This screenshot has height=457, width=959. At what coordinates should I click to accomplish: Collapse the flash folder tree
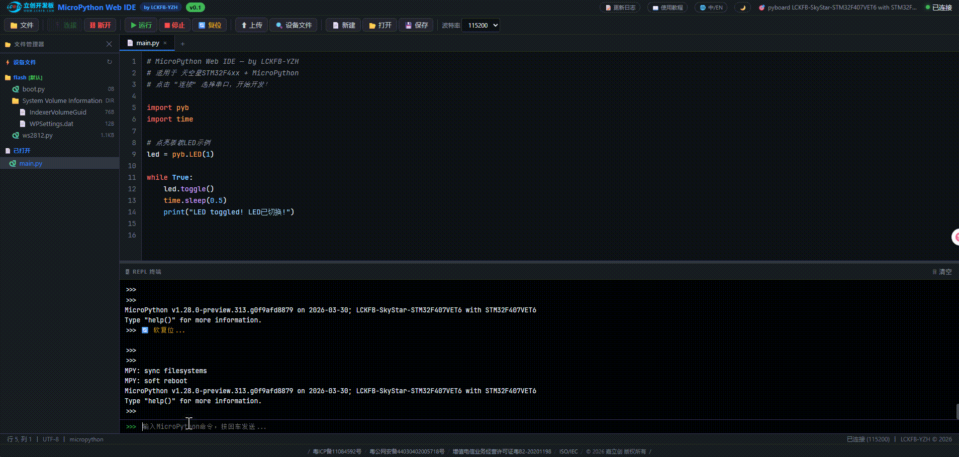pos(20,77)
